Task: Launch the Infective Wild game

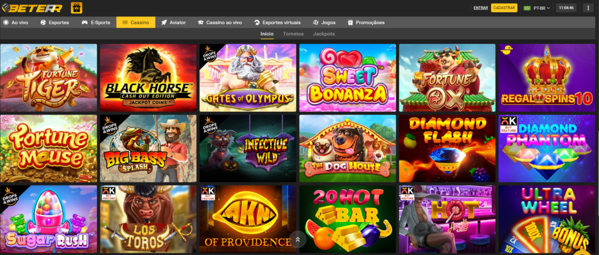Action: pyautogui.click(x=248, y=149)
